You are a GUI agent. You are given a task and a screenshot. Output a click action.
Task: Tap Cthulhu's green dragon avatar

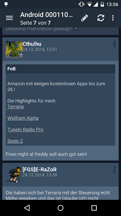14,49
